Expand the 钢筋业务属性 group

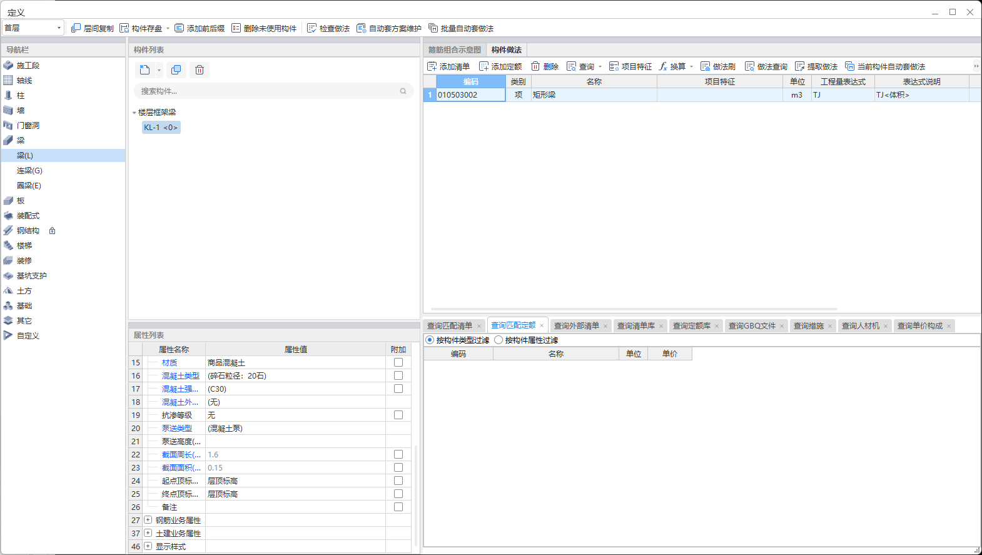coord(148,520)
